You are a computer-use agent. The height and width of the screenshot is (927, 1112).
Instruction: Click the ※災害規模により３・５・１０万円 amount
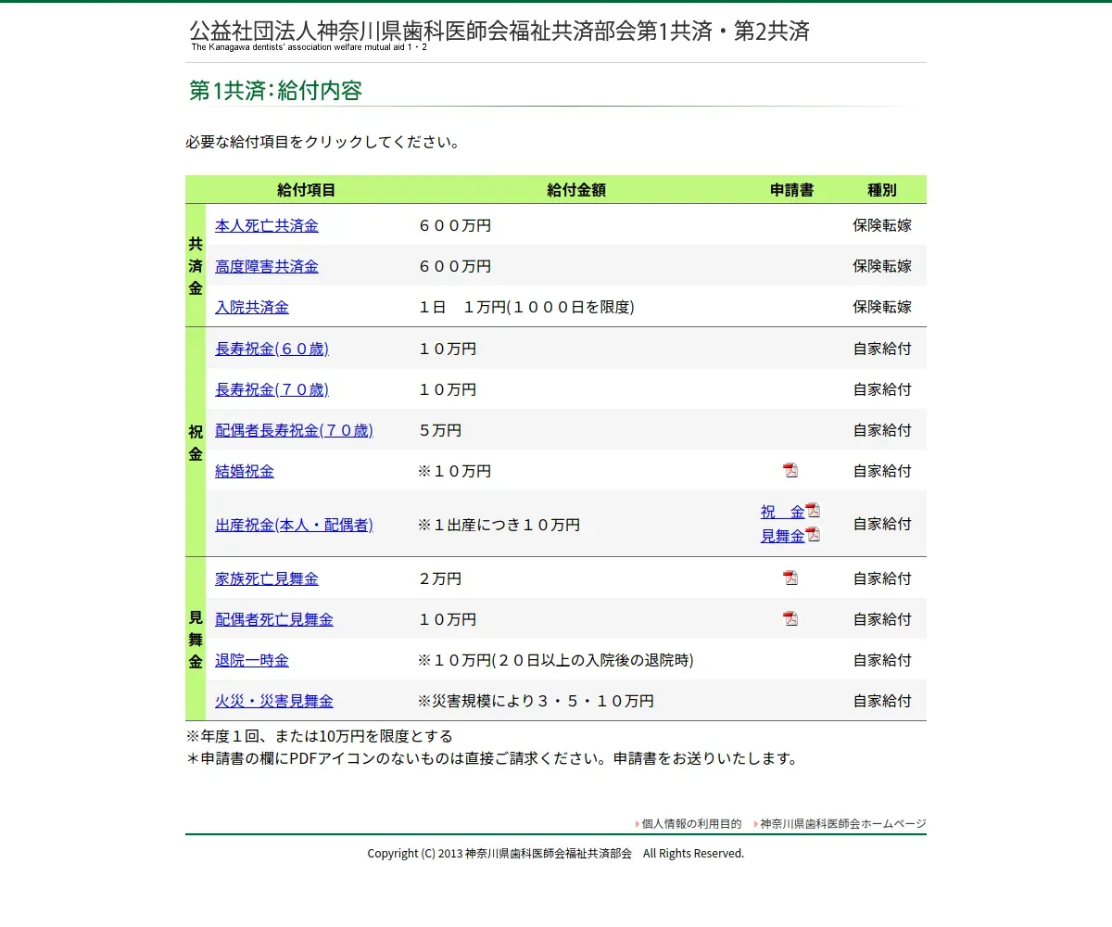tap(536, 701)
